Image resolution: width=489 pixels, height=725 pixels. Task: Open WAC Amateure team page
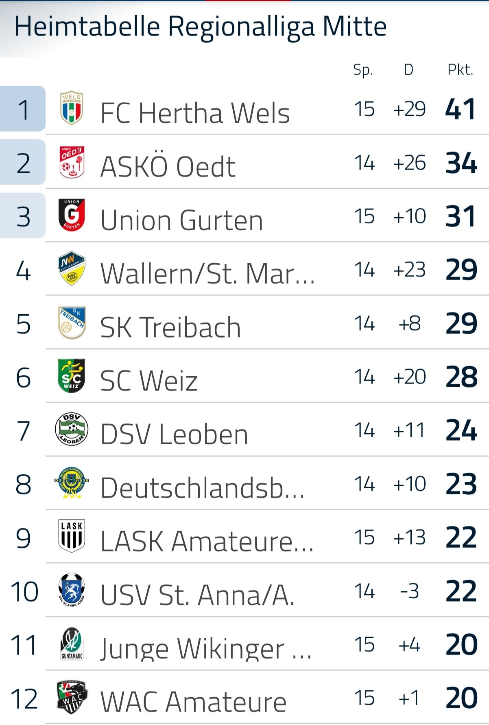(x=193, y=702)
